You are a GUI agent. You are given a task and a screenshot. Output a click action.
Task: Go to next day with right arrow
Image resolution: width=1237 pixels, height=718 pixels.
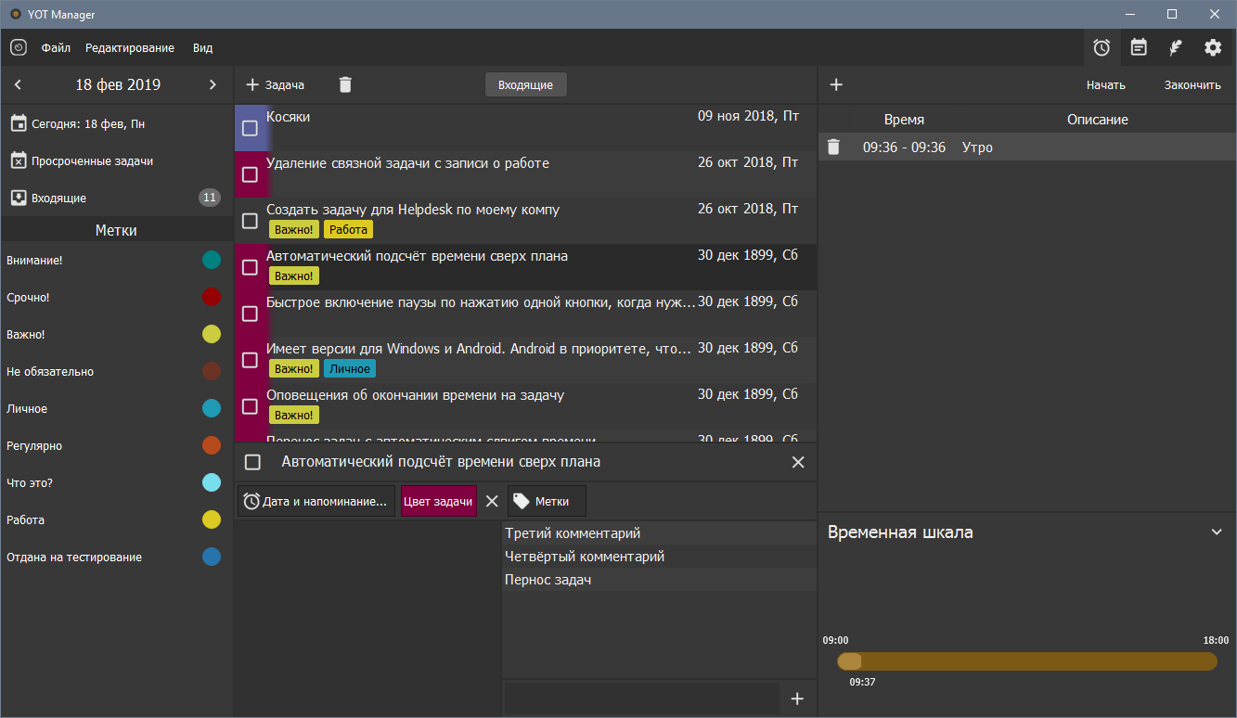pos(213,84)
